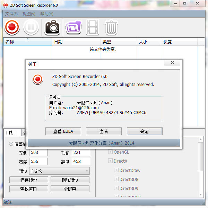Click the 高度 input field with 453
This screenshot has width=208, height=208.
coord(81,162)
